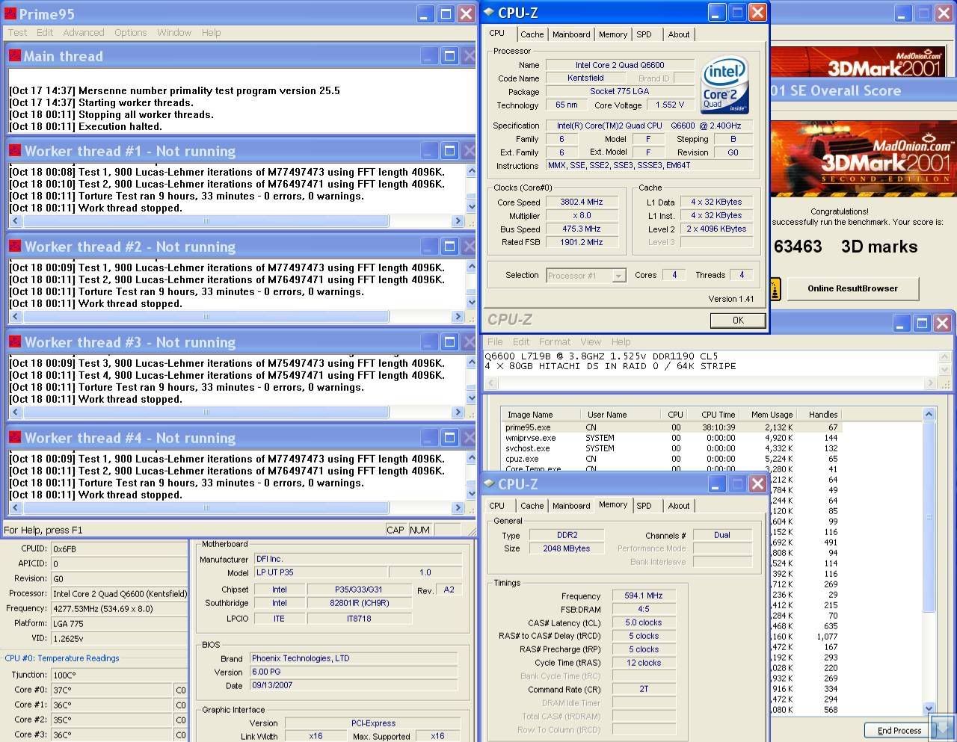This screenshot has width=957, height=742.
Task: Sort processes by Image Name column
Action: pos(540,414)
